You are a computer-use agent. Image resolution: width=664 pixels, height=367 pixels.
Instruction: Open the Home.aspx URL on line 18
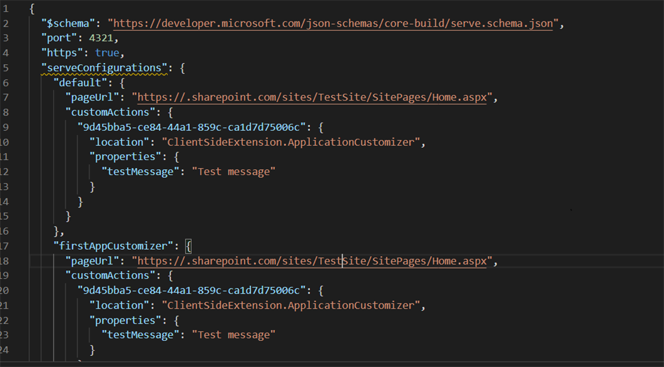pos(312,261)
